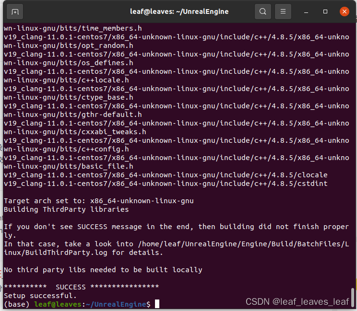Click 'wn-linux-gnu/bits/opt_random.h' line

pos(68,46)
